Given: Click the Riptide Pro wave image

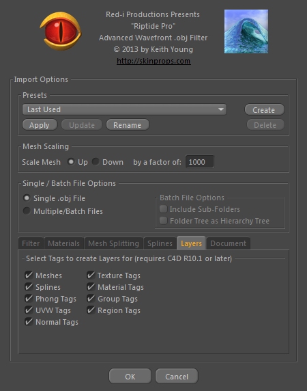Looking at the screenshot, I should point(246,31).
